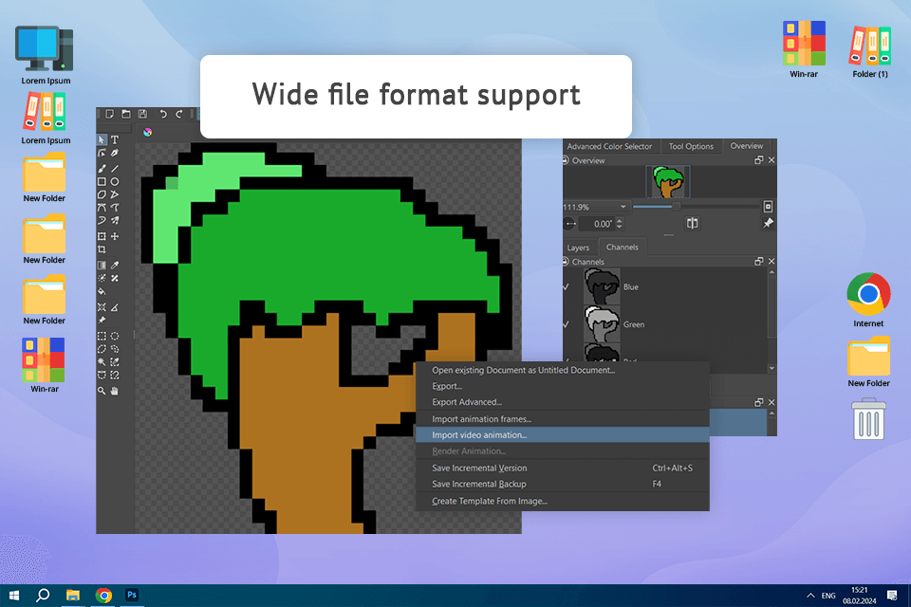Choose Open existing Document as Untitled Document
This screenshot has height=607, width=911.
(563, 370)
